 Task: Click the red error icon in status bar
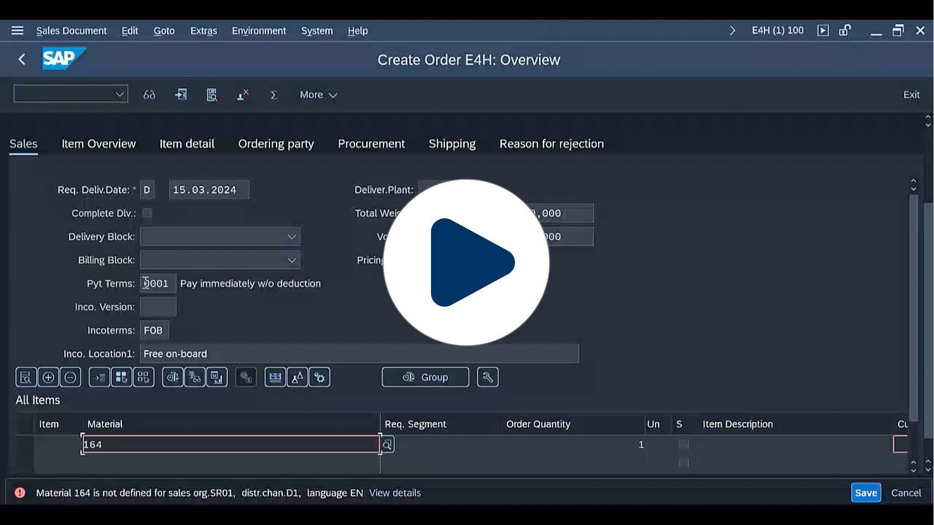20,493
